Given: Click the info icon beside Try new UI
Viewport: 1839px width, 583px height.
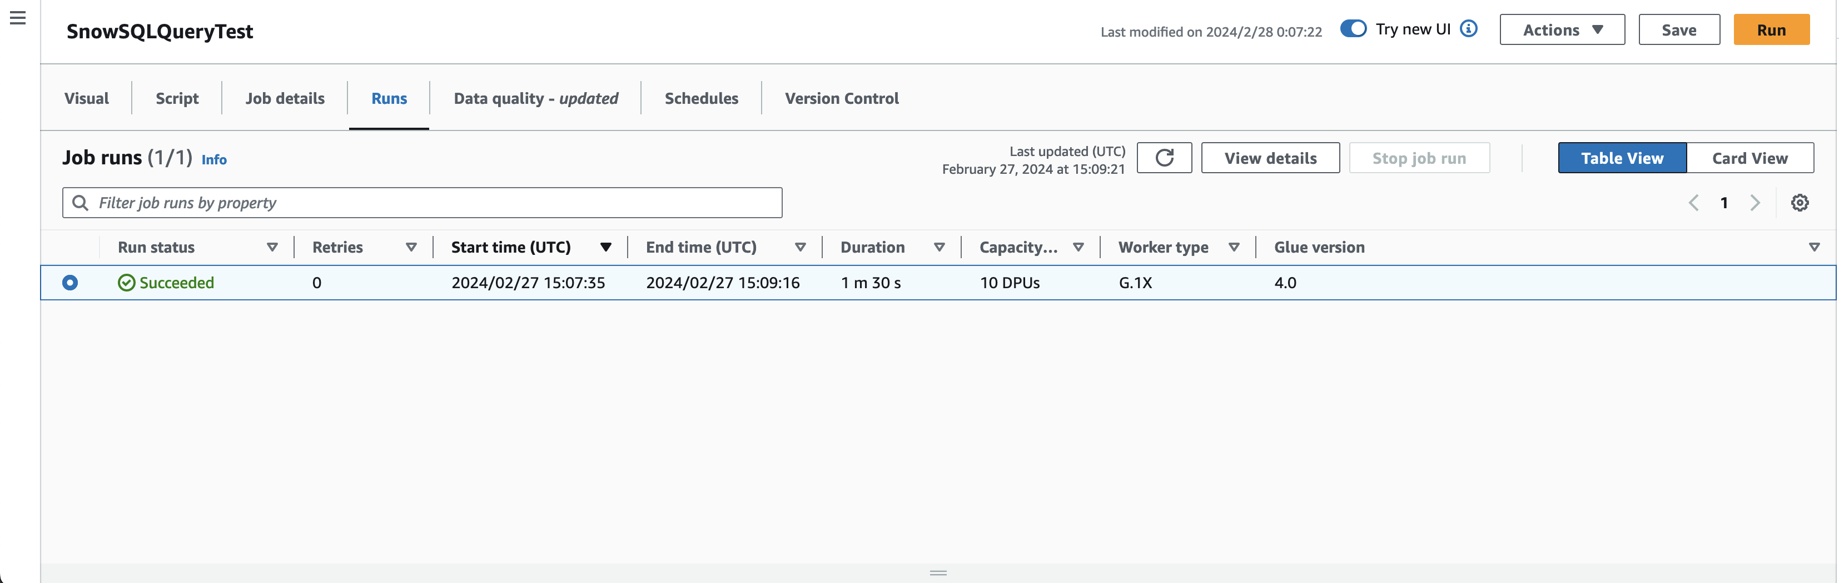Looking at the screenshot, I should pyautogui.click(x=1469, y=28).
